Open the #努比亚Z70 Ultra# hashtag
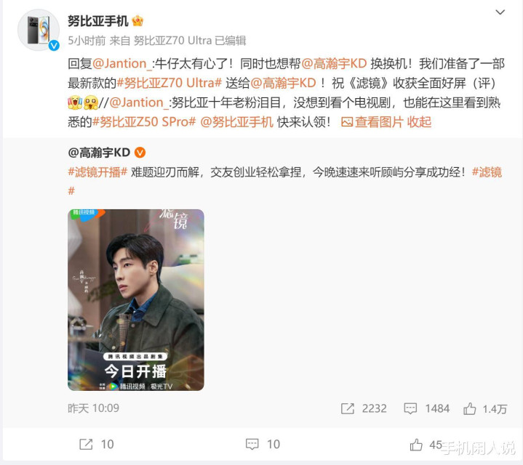Screen dimensions: 523x465 (x=169, y=83)
